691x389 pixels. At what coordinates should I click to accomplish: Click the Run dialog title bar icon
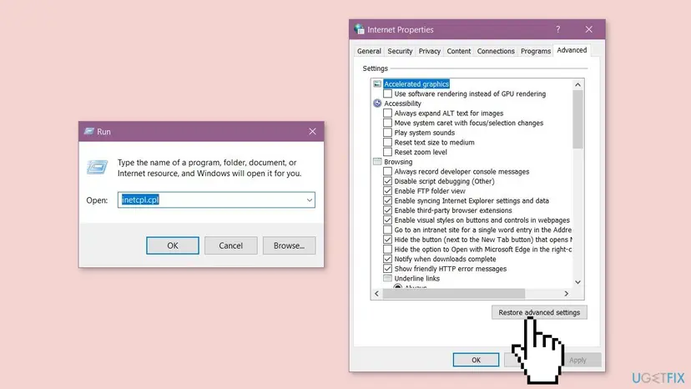pyautogui.click(x=89, y=131)
